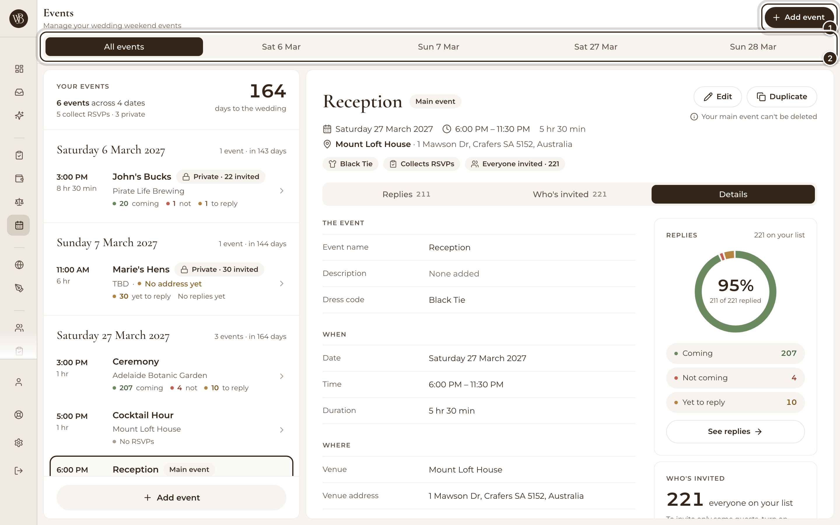Click the Collects RSVPs chip
840x525 pixels.
[x=422, y=164]
